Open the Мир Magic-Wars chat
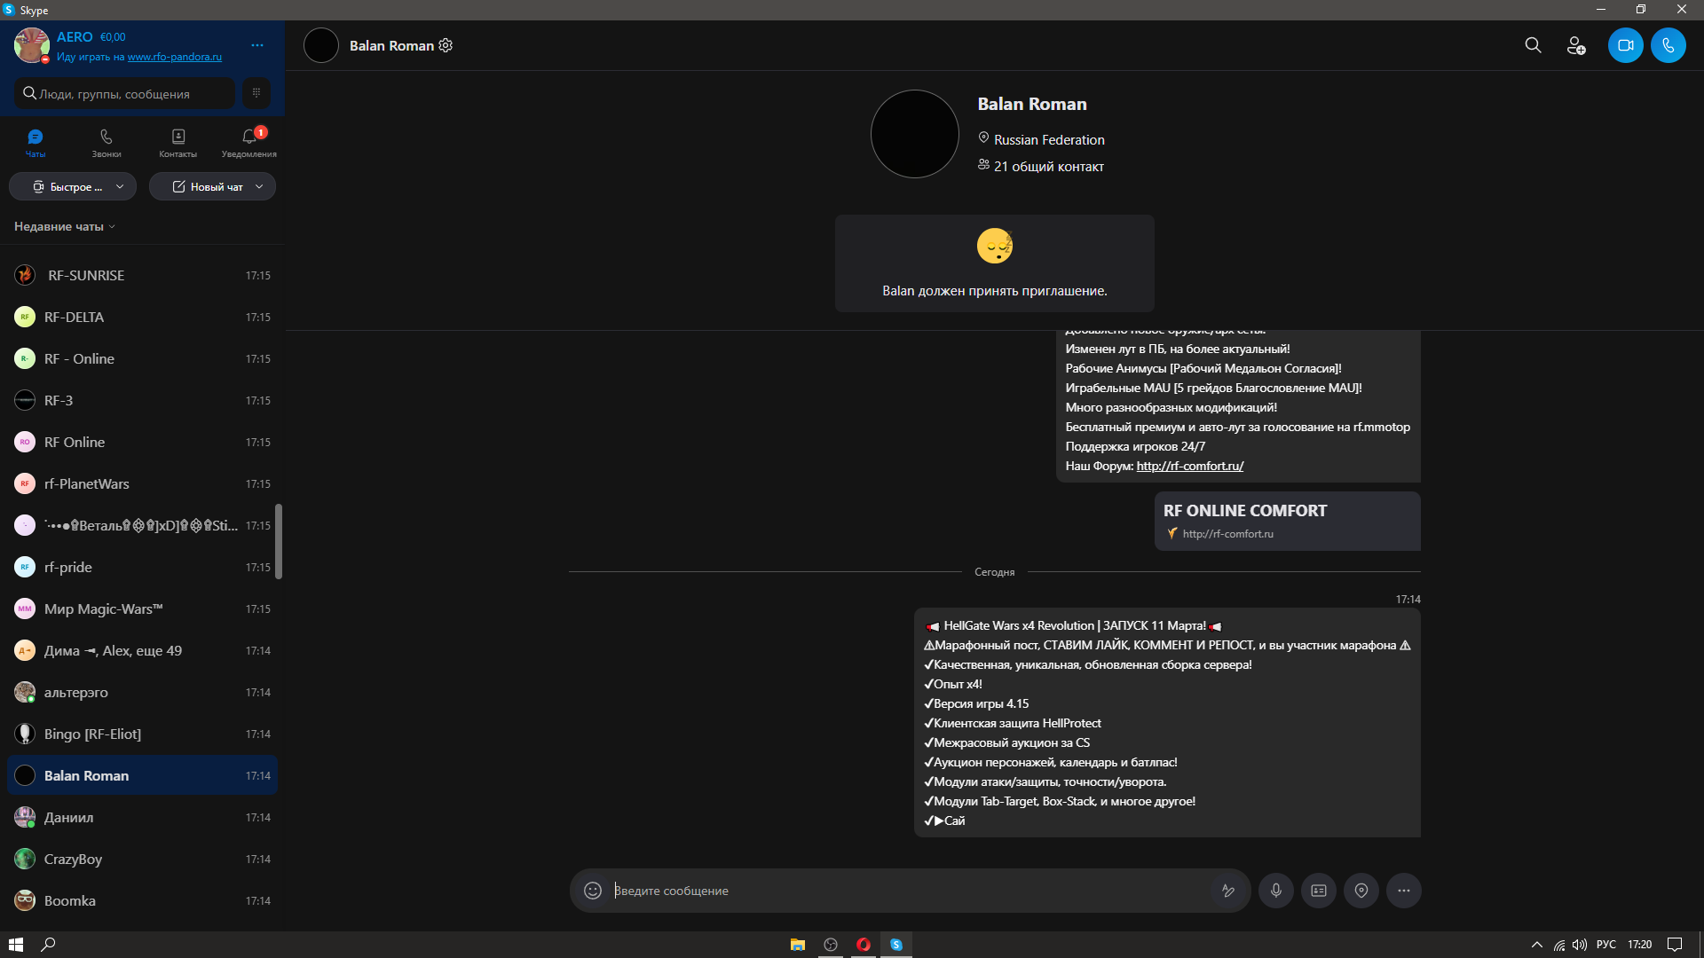This screenshot has height=958, width=1704. [x=142, y=609]
